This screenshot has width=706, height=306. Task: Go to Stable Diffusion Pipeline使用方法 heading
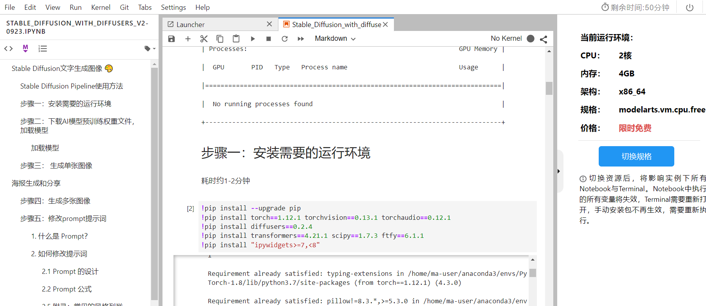coord(72,86)
